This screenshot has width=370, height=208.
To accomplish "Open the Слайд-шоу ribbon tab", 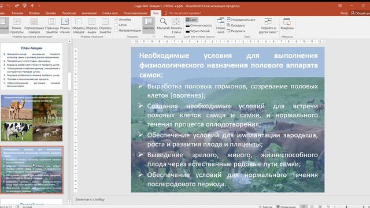I will pos(110,13).
